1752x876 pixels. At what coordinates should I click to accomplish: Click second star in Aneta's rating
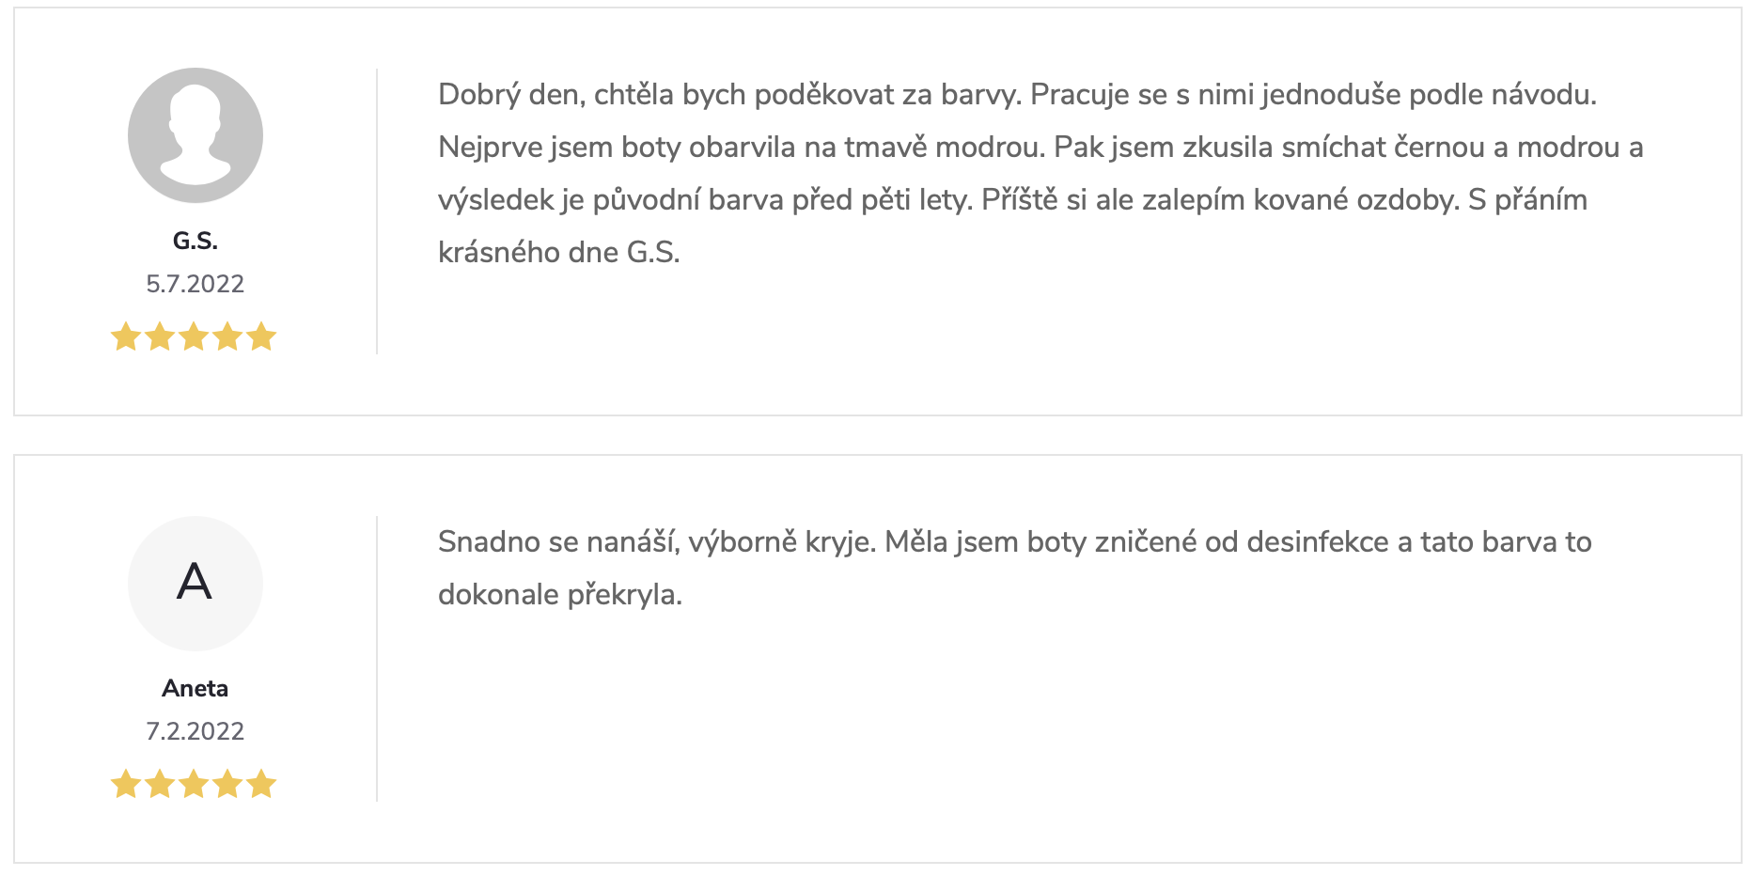tap(160, 784)
